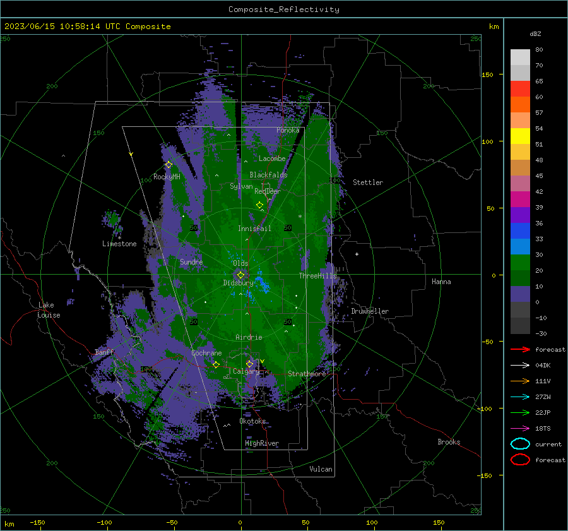Click the green 22JP arrow icon
Image resolution: width=568 pixels, height=531 pixels.
(520, 412)
